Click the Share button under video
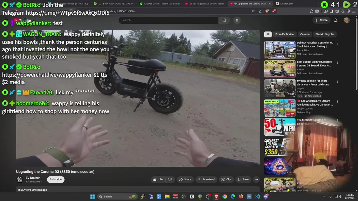The image size is (358, 201). pyautogui.click(x=185, y=180)
